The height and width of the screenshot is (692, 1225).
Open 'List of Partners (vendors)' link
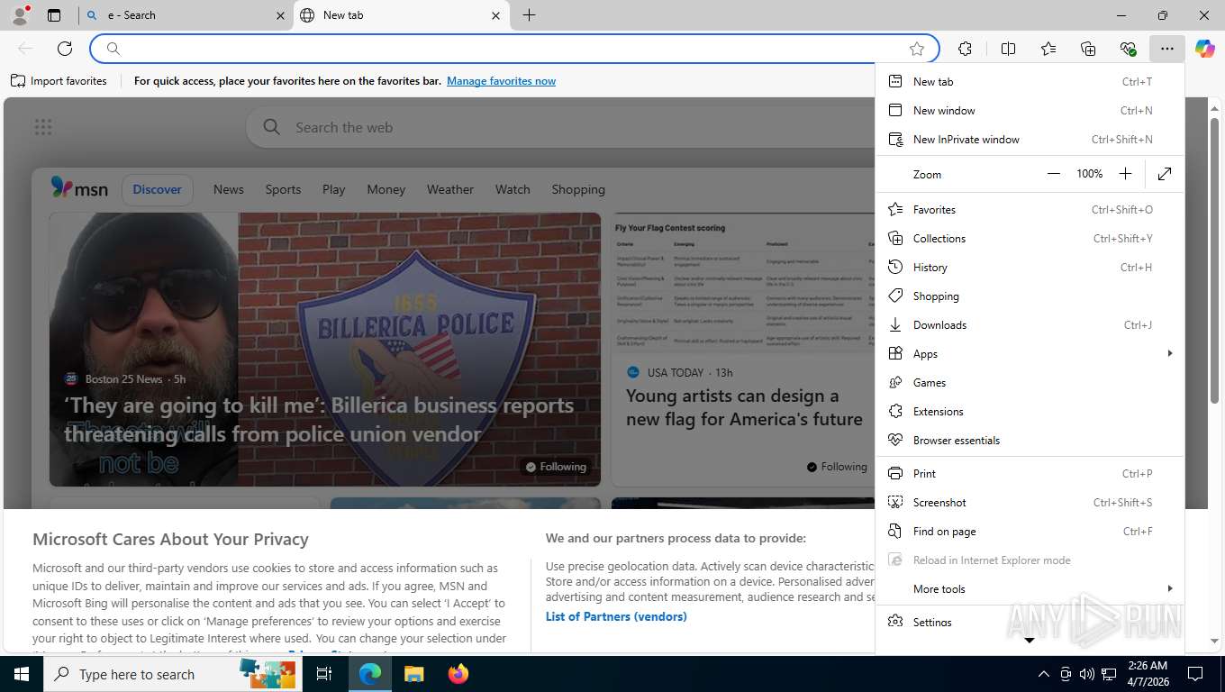[616, 616]
